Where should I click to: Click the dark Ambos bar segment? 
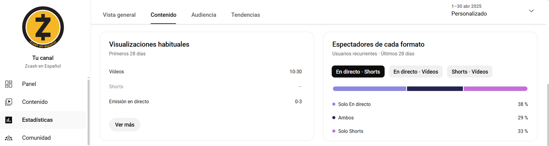pos(435,89)
